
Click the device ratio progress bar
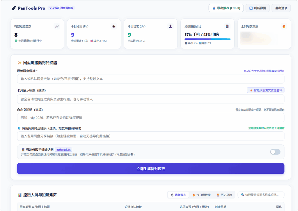click(207, 39)
